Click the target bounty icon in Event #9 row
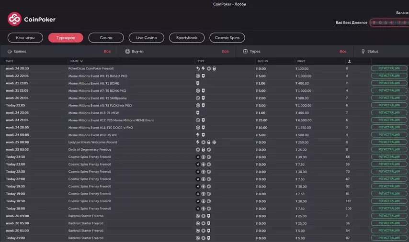Viewport: 409px width, 242px height. (198, 76)
